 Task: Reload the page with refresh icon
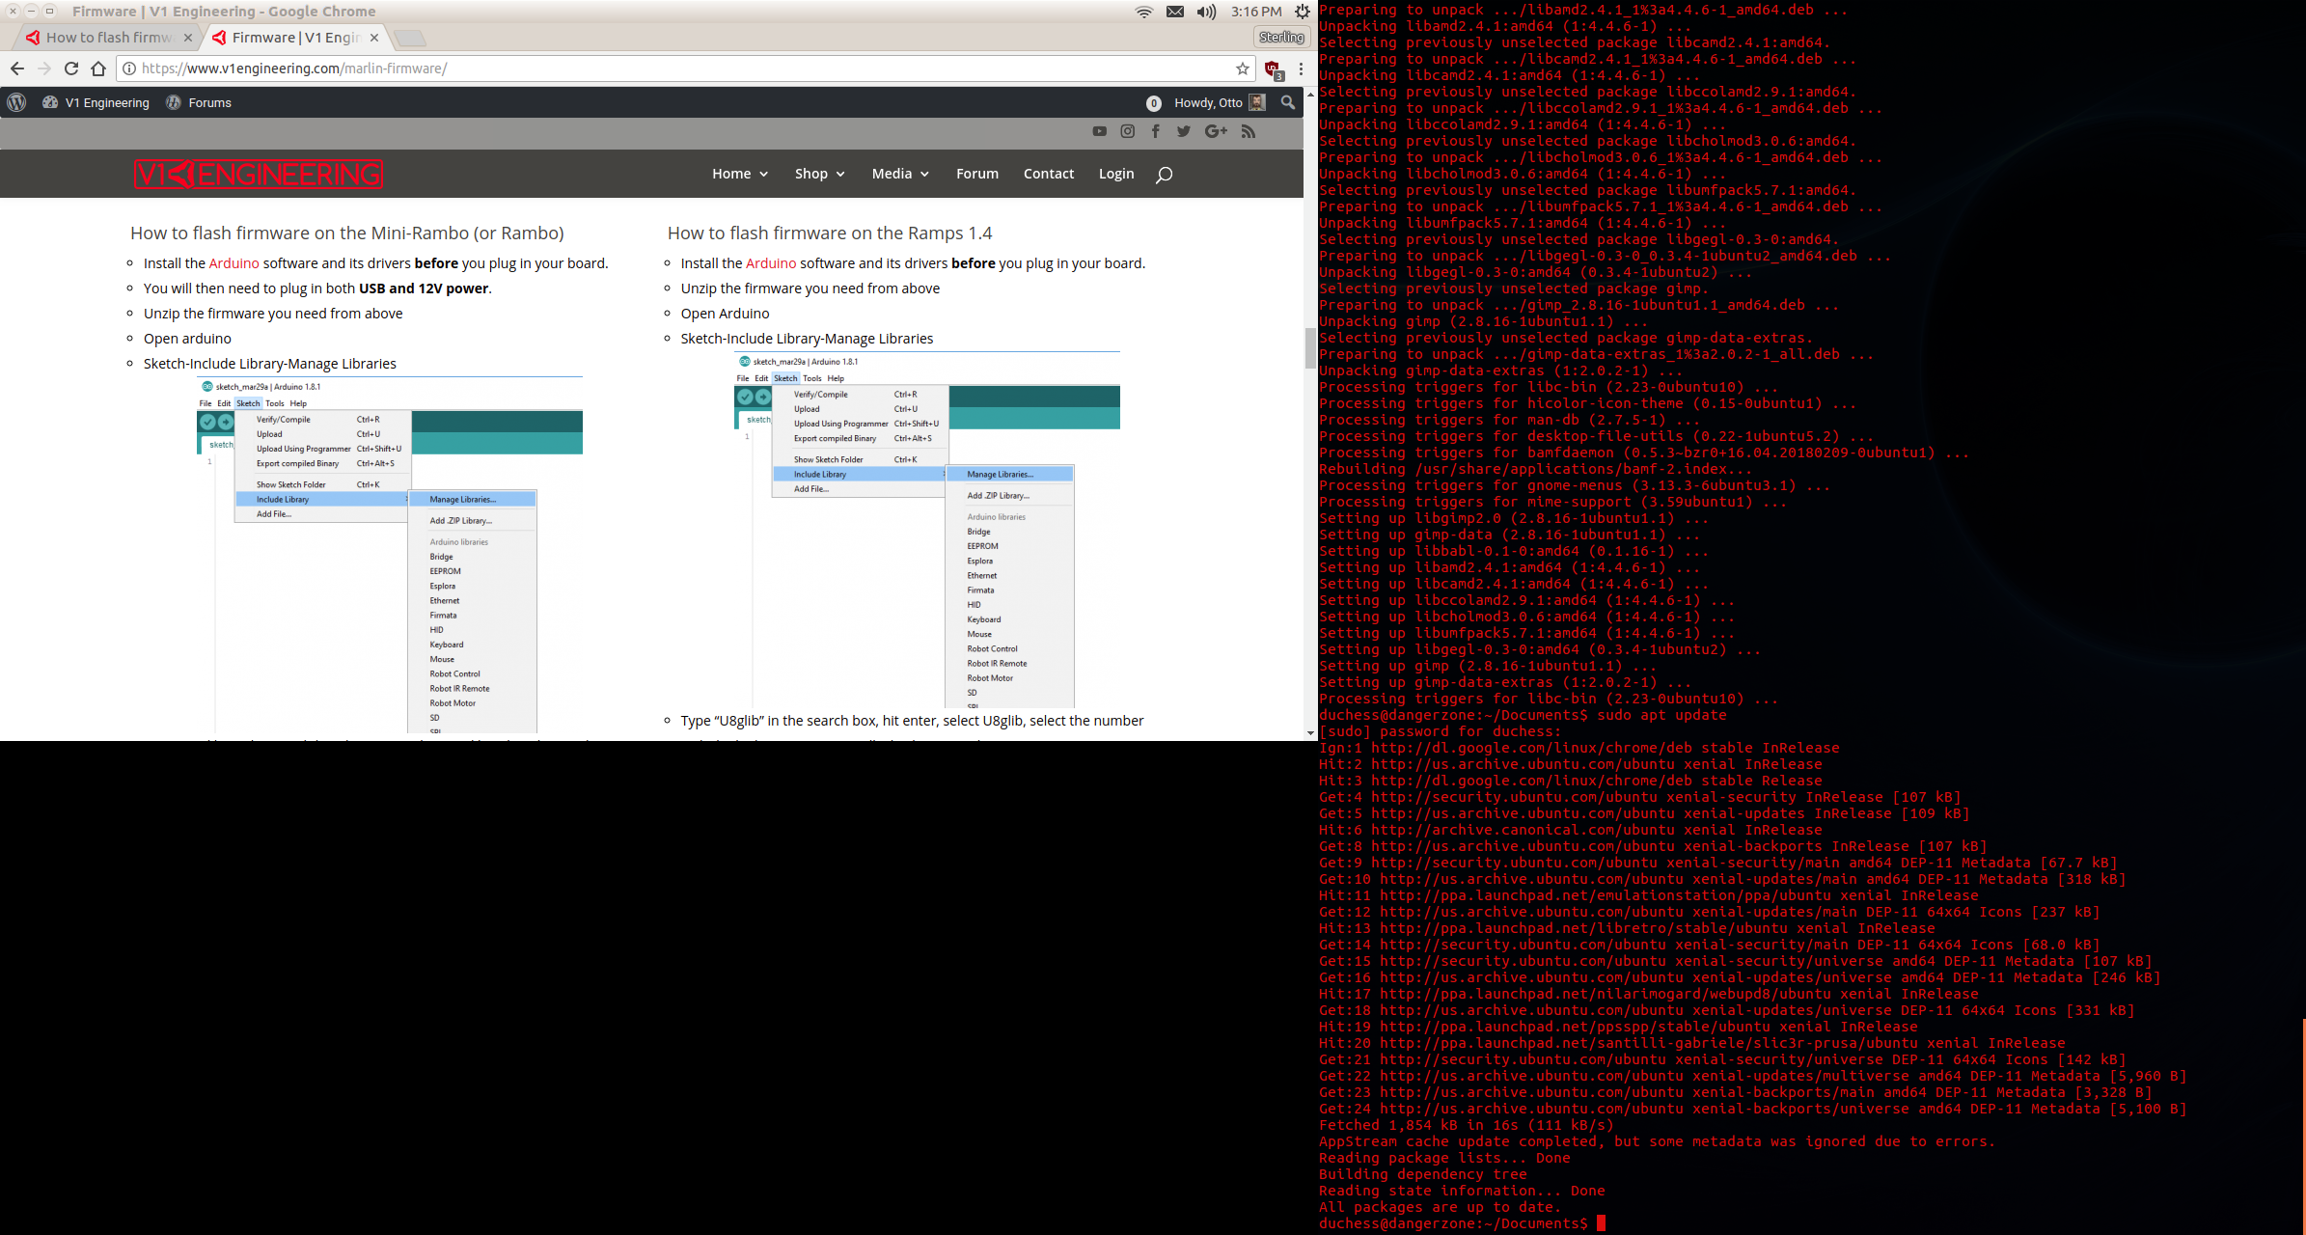click(70, 69)
